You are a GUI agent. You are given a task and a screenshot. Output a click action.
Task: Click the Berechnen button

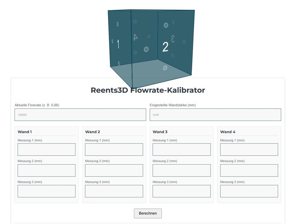click(x=148, y=213)
